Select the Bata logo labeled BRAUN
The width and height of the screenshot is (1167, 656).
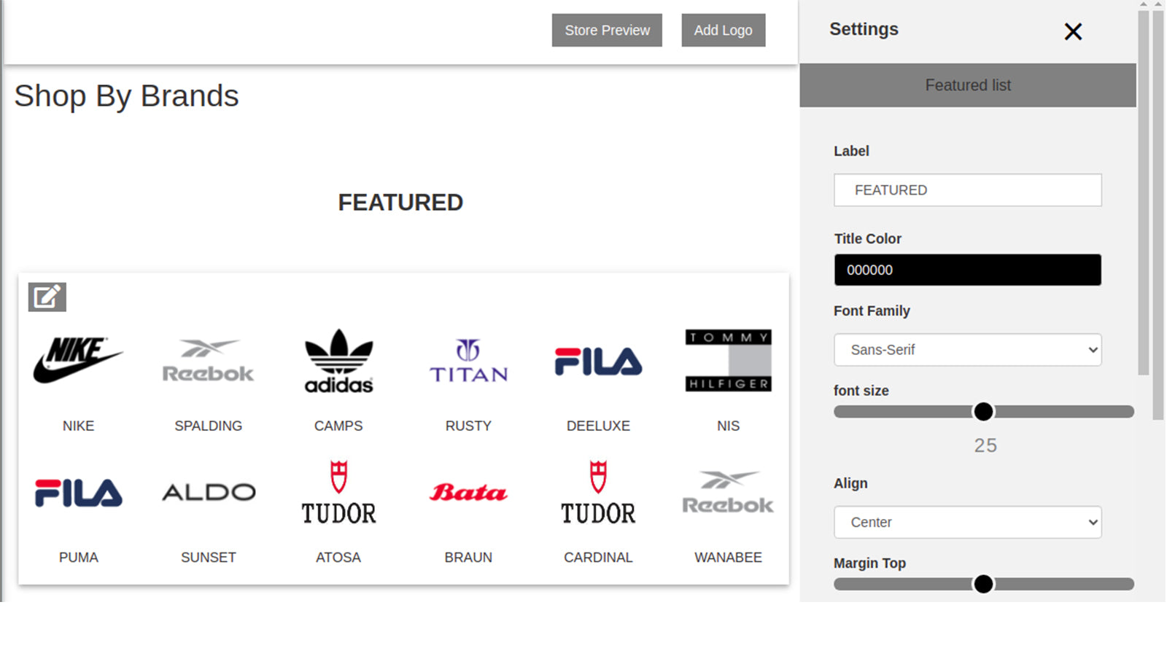pyautogui.click(x=468, y=492)
